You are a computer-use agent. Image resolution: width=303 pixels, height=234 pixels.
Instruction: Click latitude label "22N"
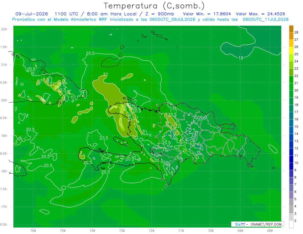click(4, 29)
